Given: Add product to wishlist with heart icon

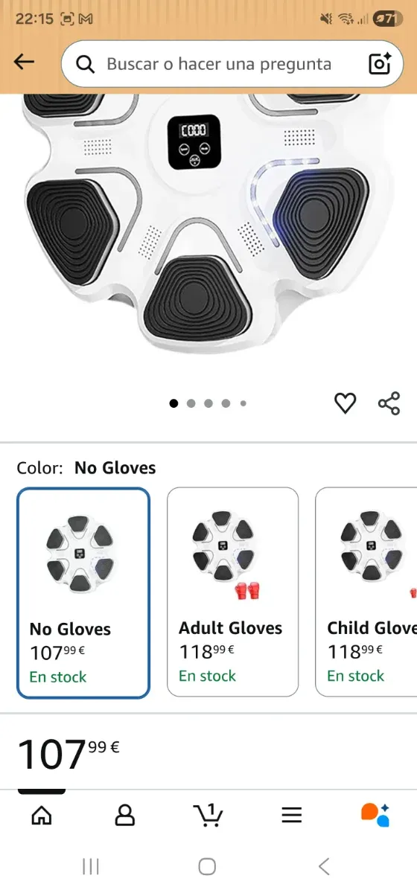Looking at the screenshot, I should 345,403.
